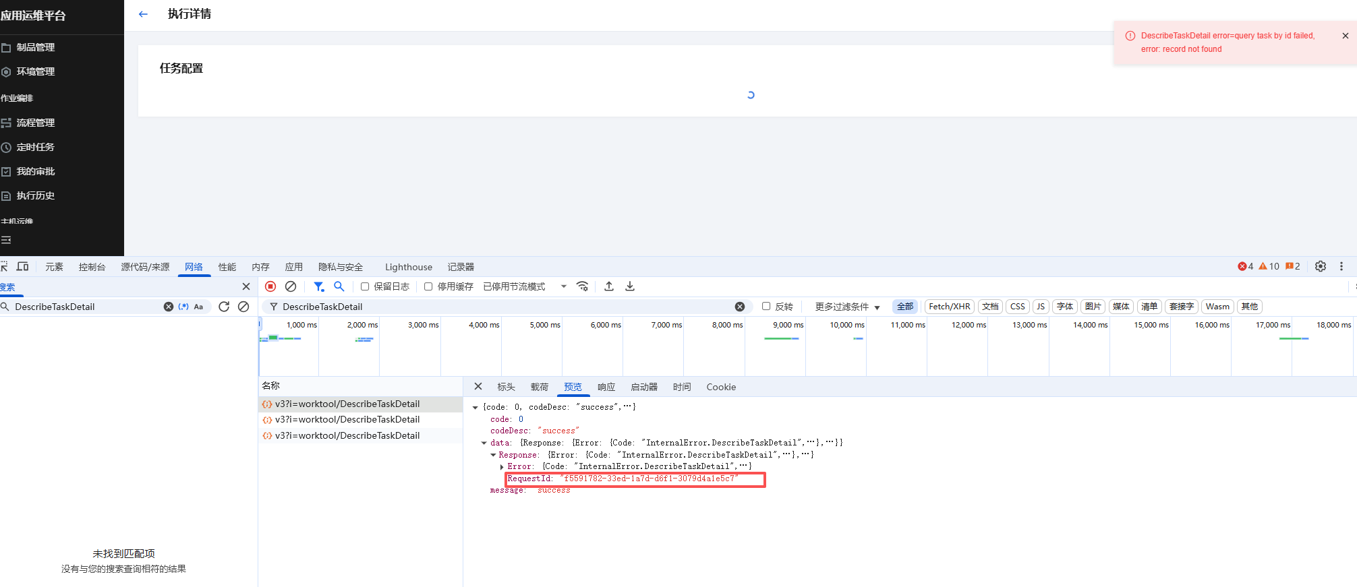Enable the 停用缓存 checkbox
1357x587 pixels.
[428, 286]
